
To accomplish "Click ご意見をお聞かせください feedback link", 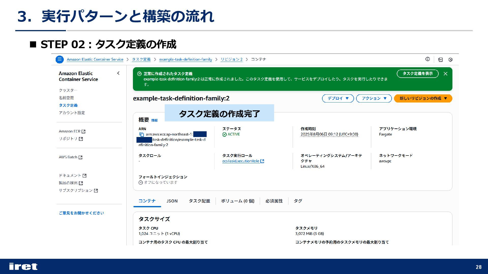I will tap(81, 213).
